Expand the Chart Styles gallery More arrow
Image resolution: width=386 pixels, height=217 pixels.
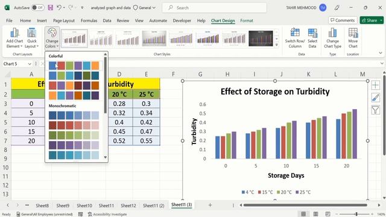tap(277, 45)
